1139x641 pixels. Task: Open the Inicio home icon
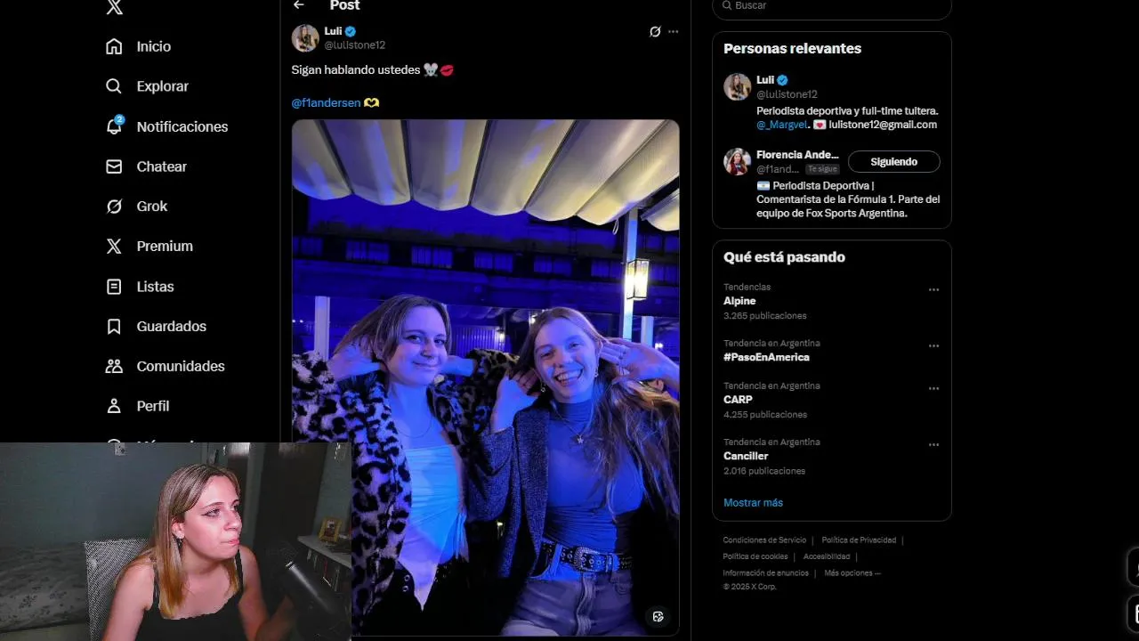coord(114,46)
